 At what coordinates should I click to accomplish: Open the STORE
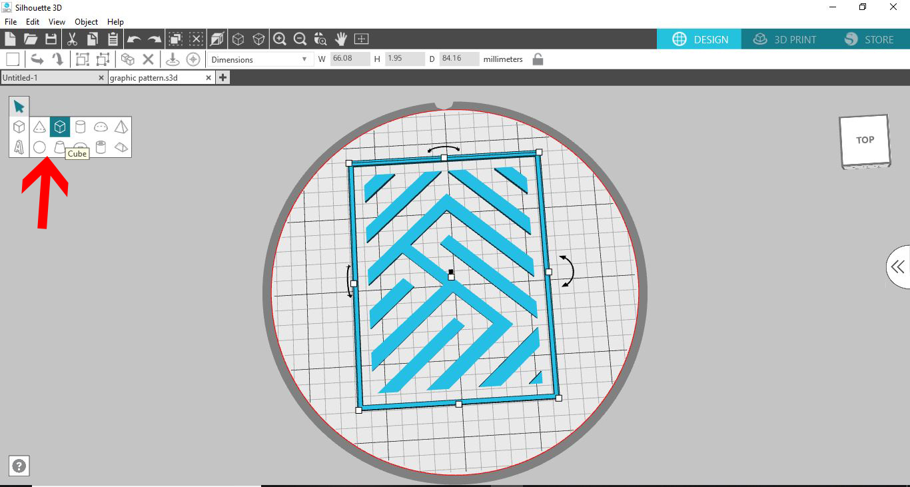pyautogui.click(x=869, y=39)
